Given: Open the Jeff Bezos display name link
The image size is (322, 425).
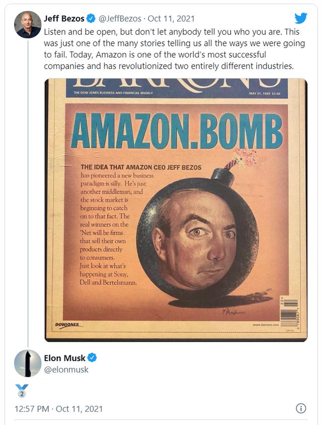Looking at the screenshot, I should click(x=64, y=19).
